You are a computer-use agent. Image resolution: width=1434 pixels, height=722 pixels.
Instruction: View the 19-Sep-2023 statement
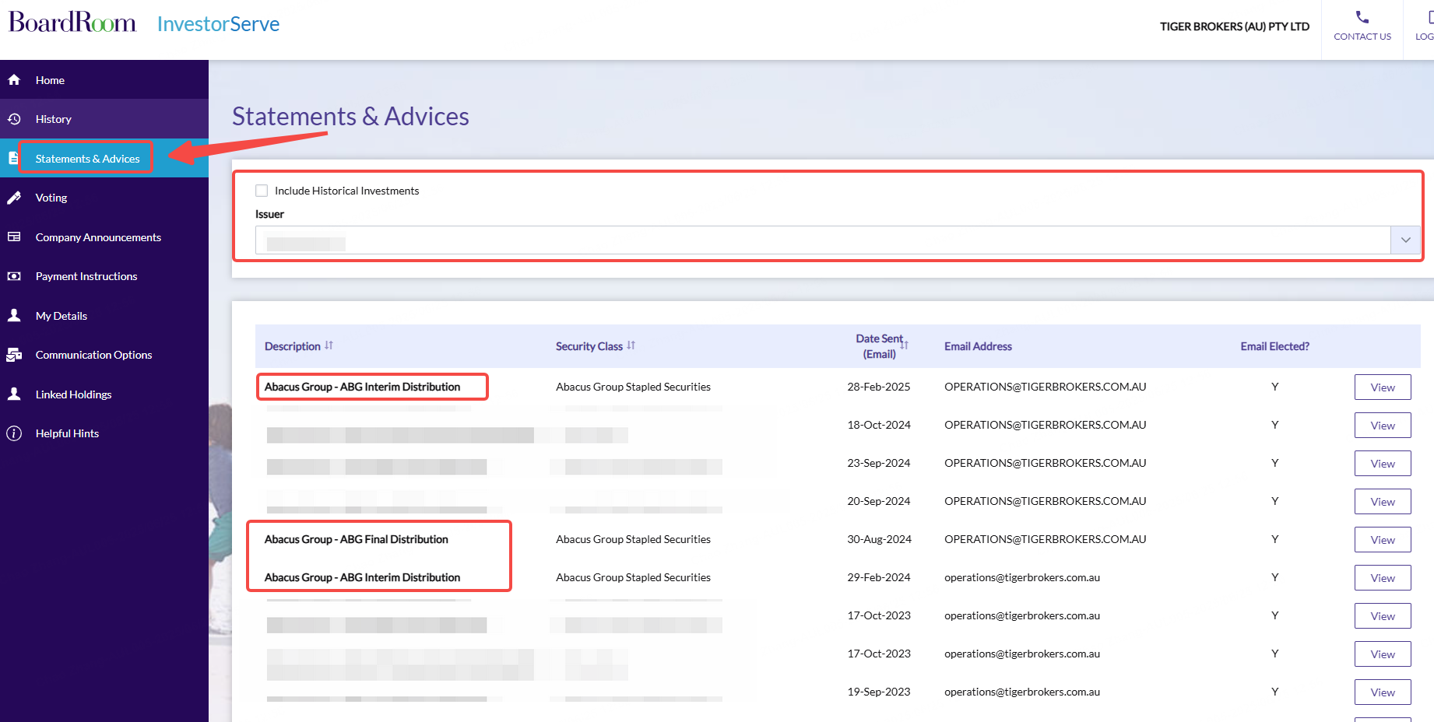[1383, 692]
